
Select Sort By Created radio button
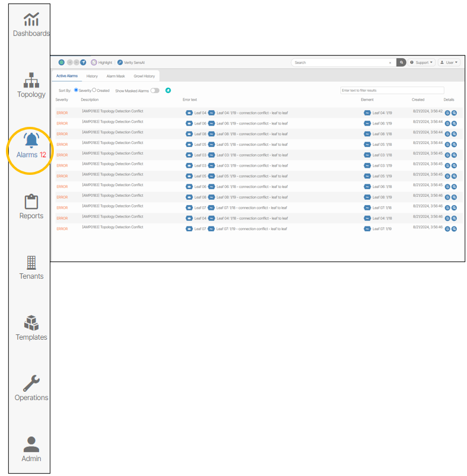pyautogui.click(x=95, y=91)
